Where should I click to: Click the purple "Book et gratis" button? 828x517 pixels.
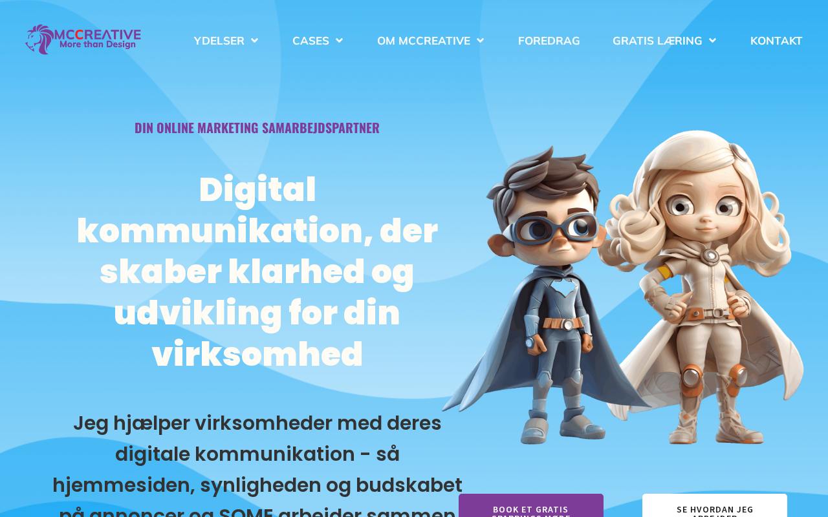(531, 506)
